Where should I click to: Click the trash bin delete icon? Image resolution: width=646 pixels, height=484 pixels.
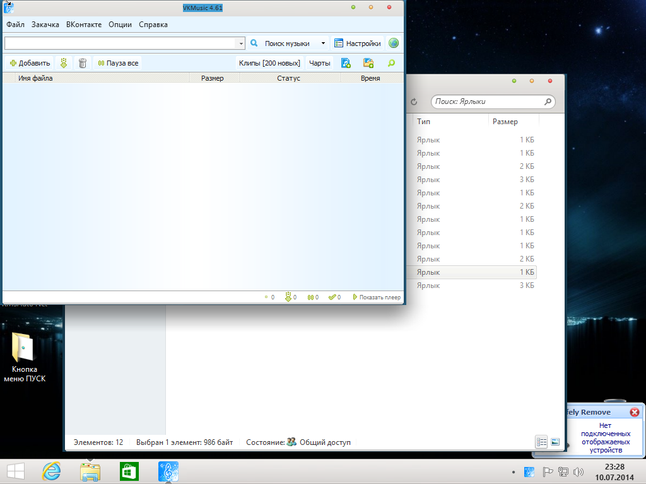tap(83, 63)
